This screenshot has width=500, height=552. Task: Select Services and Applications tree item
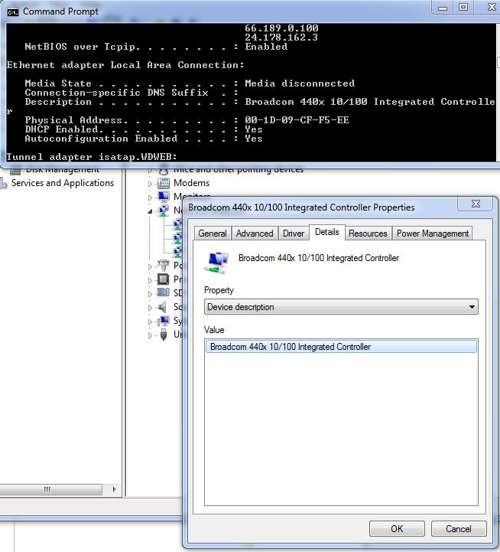click(x=63, y=183)
